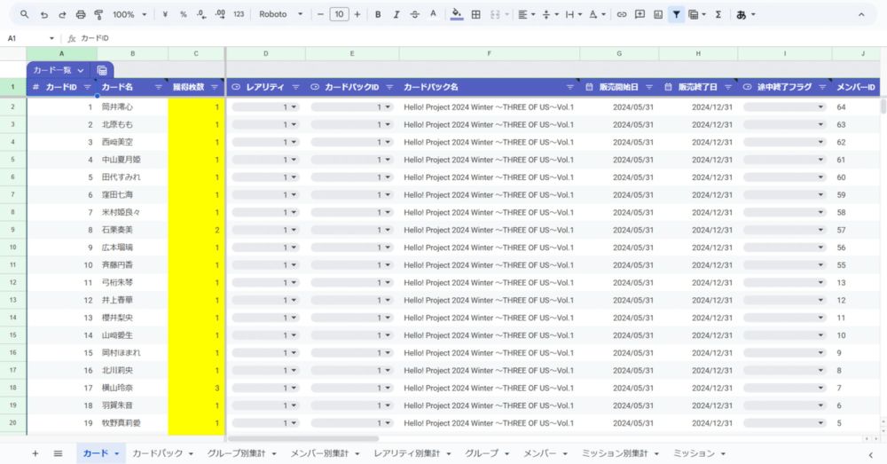Screen dimensions: 887x464
Task: Open the filter on 販売開始日 column
Action: coord(649,87)
